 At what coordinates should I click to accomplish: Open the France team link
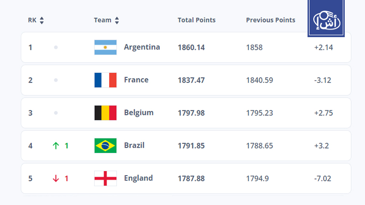[136, 80]
